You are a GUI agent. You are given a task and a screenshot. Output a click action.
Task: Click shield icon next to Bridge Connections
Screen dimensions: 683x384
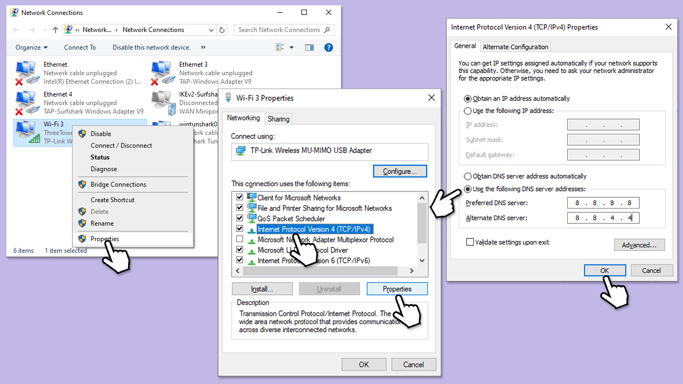82,185
